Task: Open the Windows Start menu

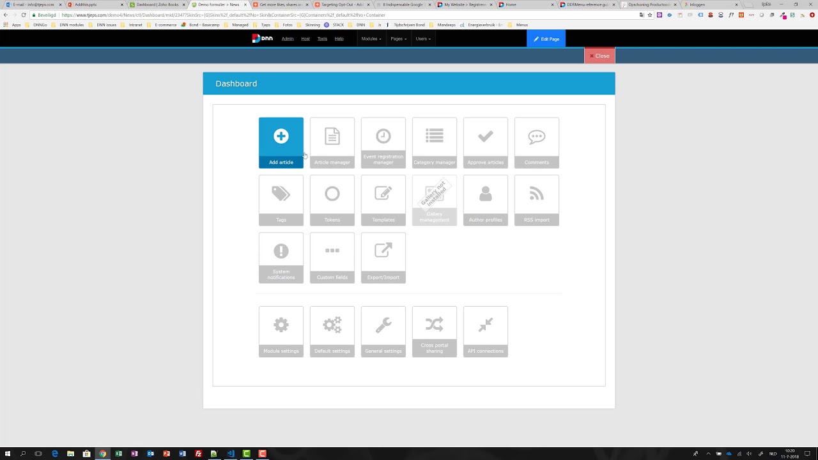Action: (x=7, y=454)
